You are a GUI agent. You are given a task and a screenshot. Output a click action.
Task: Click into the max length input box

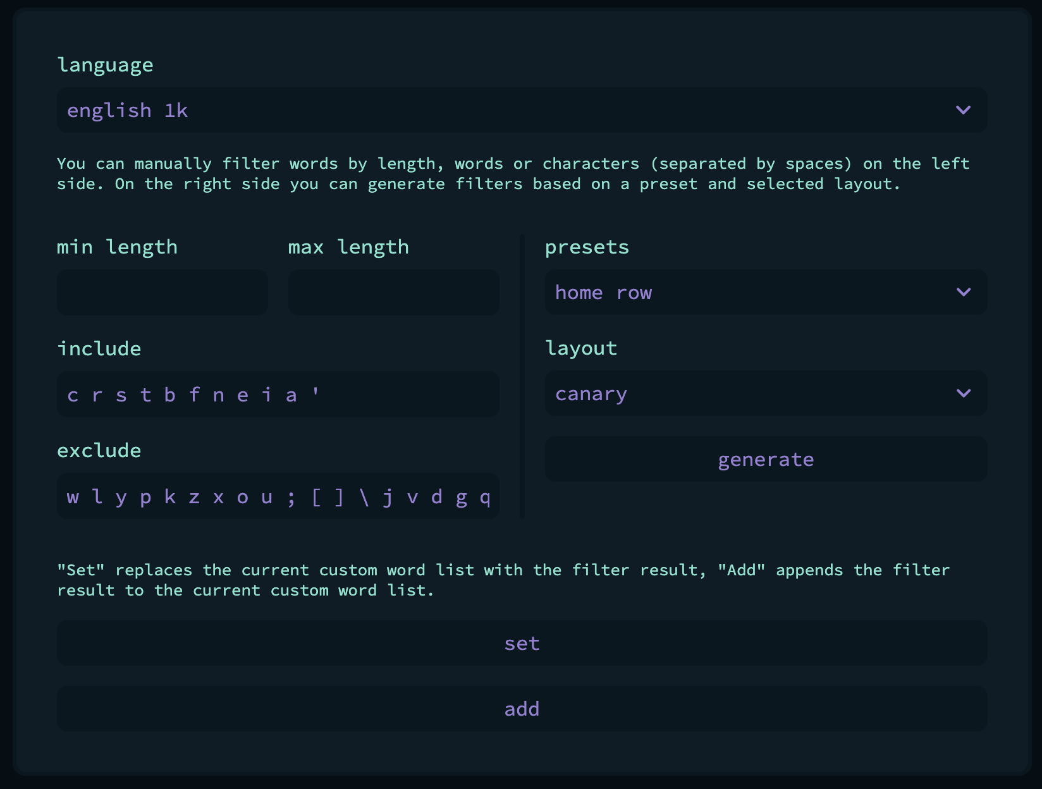(393, 292)
